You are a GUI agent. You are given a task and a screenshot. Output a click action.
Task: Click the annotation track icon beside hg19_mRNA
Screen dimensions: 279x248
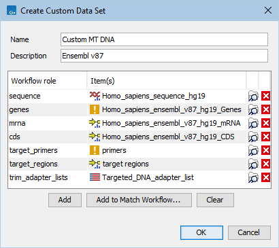tap(95, 123)
